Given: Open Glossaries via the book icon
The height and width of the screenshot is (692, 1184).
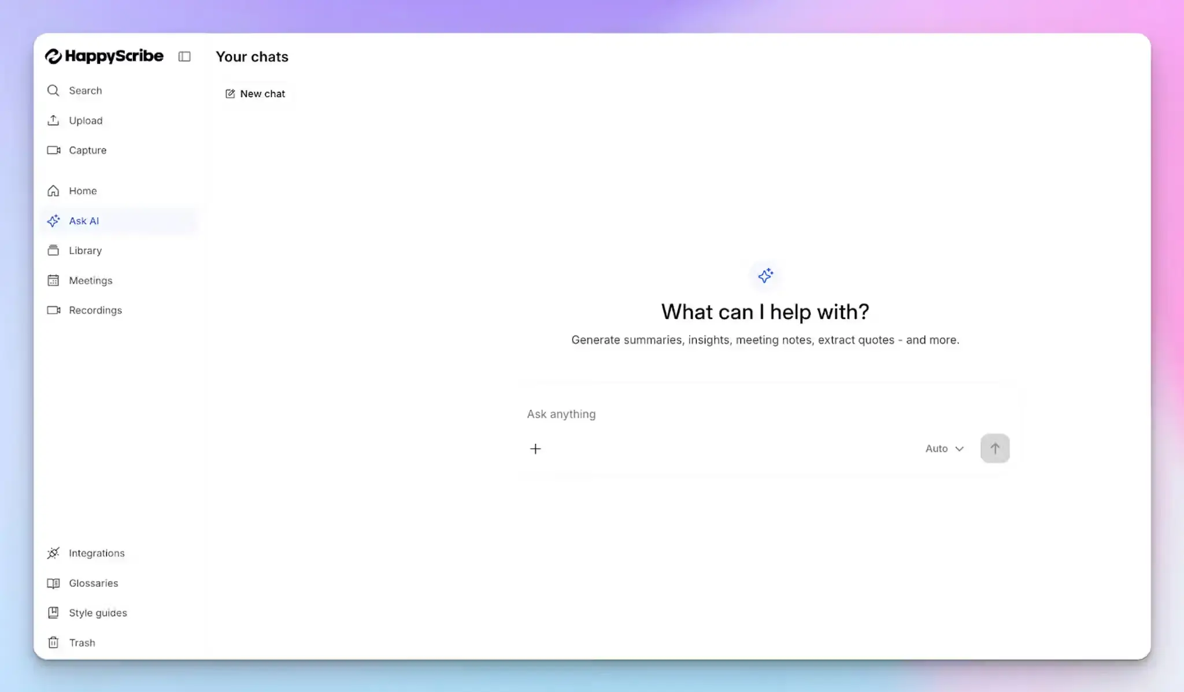Looking at the screenshot, I should (53, 583).
